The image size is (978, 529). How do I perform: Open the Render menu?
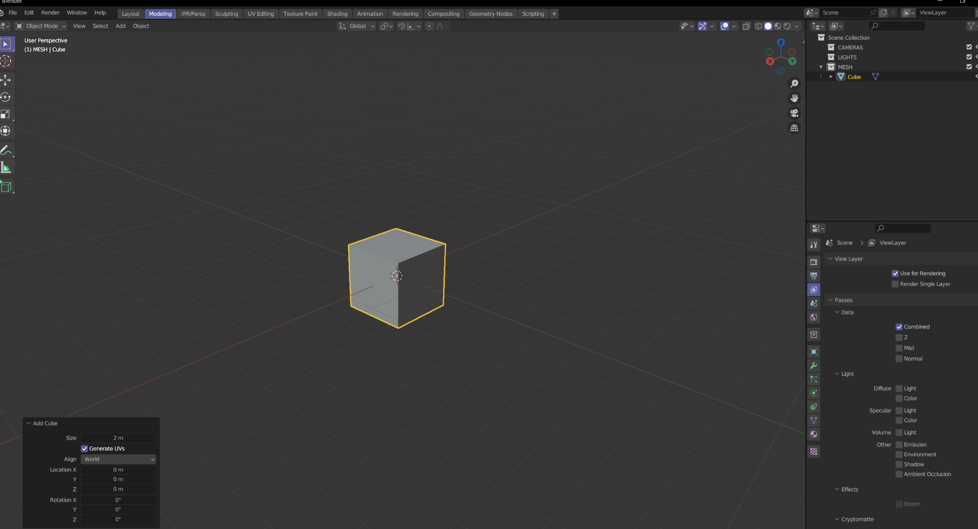pos(50,13)
